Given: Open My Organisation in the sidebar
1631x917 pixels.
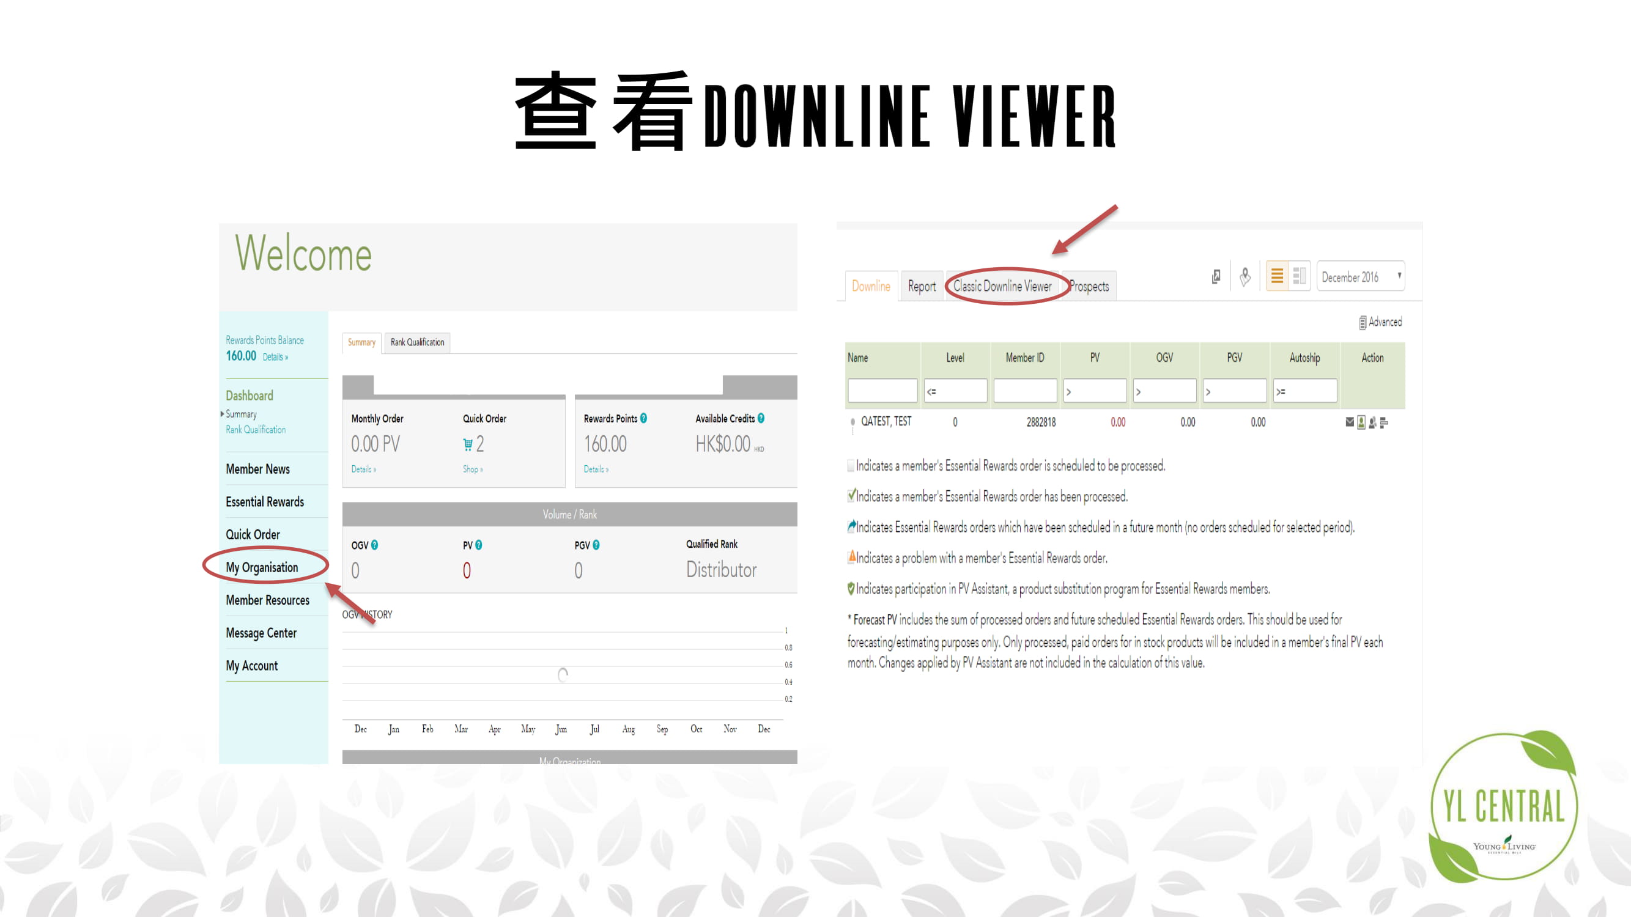Looking at the screenshot, I should tap(262, 568).
